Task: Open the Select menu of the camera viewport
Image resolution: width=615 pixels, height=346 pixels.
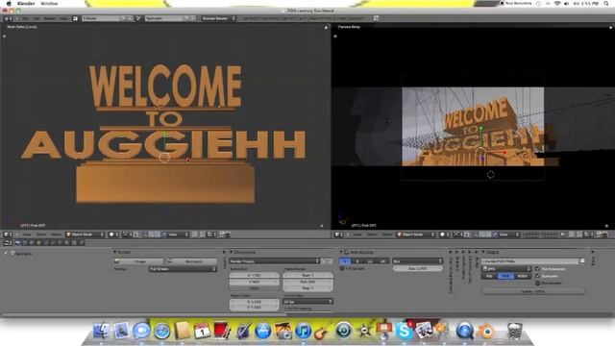Action: (372, 235)
